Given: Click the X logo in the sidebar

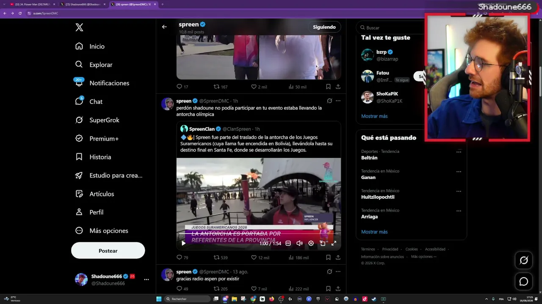Looking at the screenshot, I should click(x=79, y=27).
